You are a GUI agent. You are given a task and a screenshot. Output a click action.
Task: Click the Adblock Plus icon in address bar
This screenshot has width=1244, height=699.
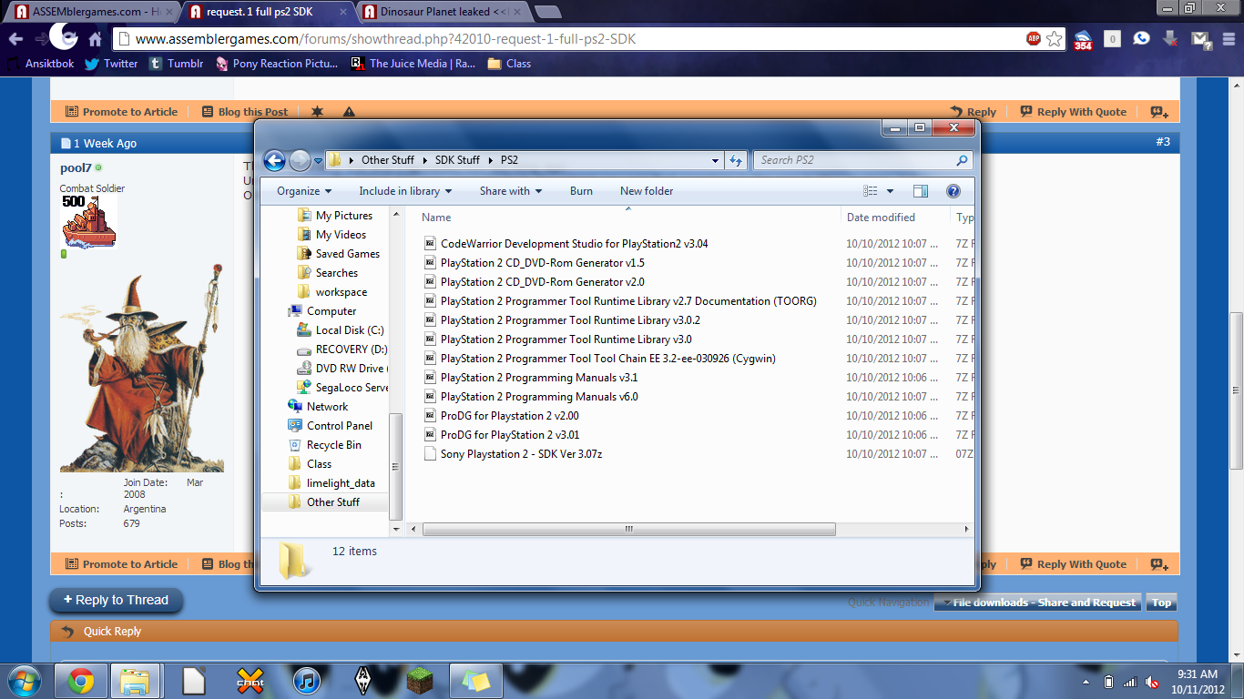pyautogui.click(x=1034, y=38)
